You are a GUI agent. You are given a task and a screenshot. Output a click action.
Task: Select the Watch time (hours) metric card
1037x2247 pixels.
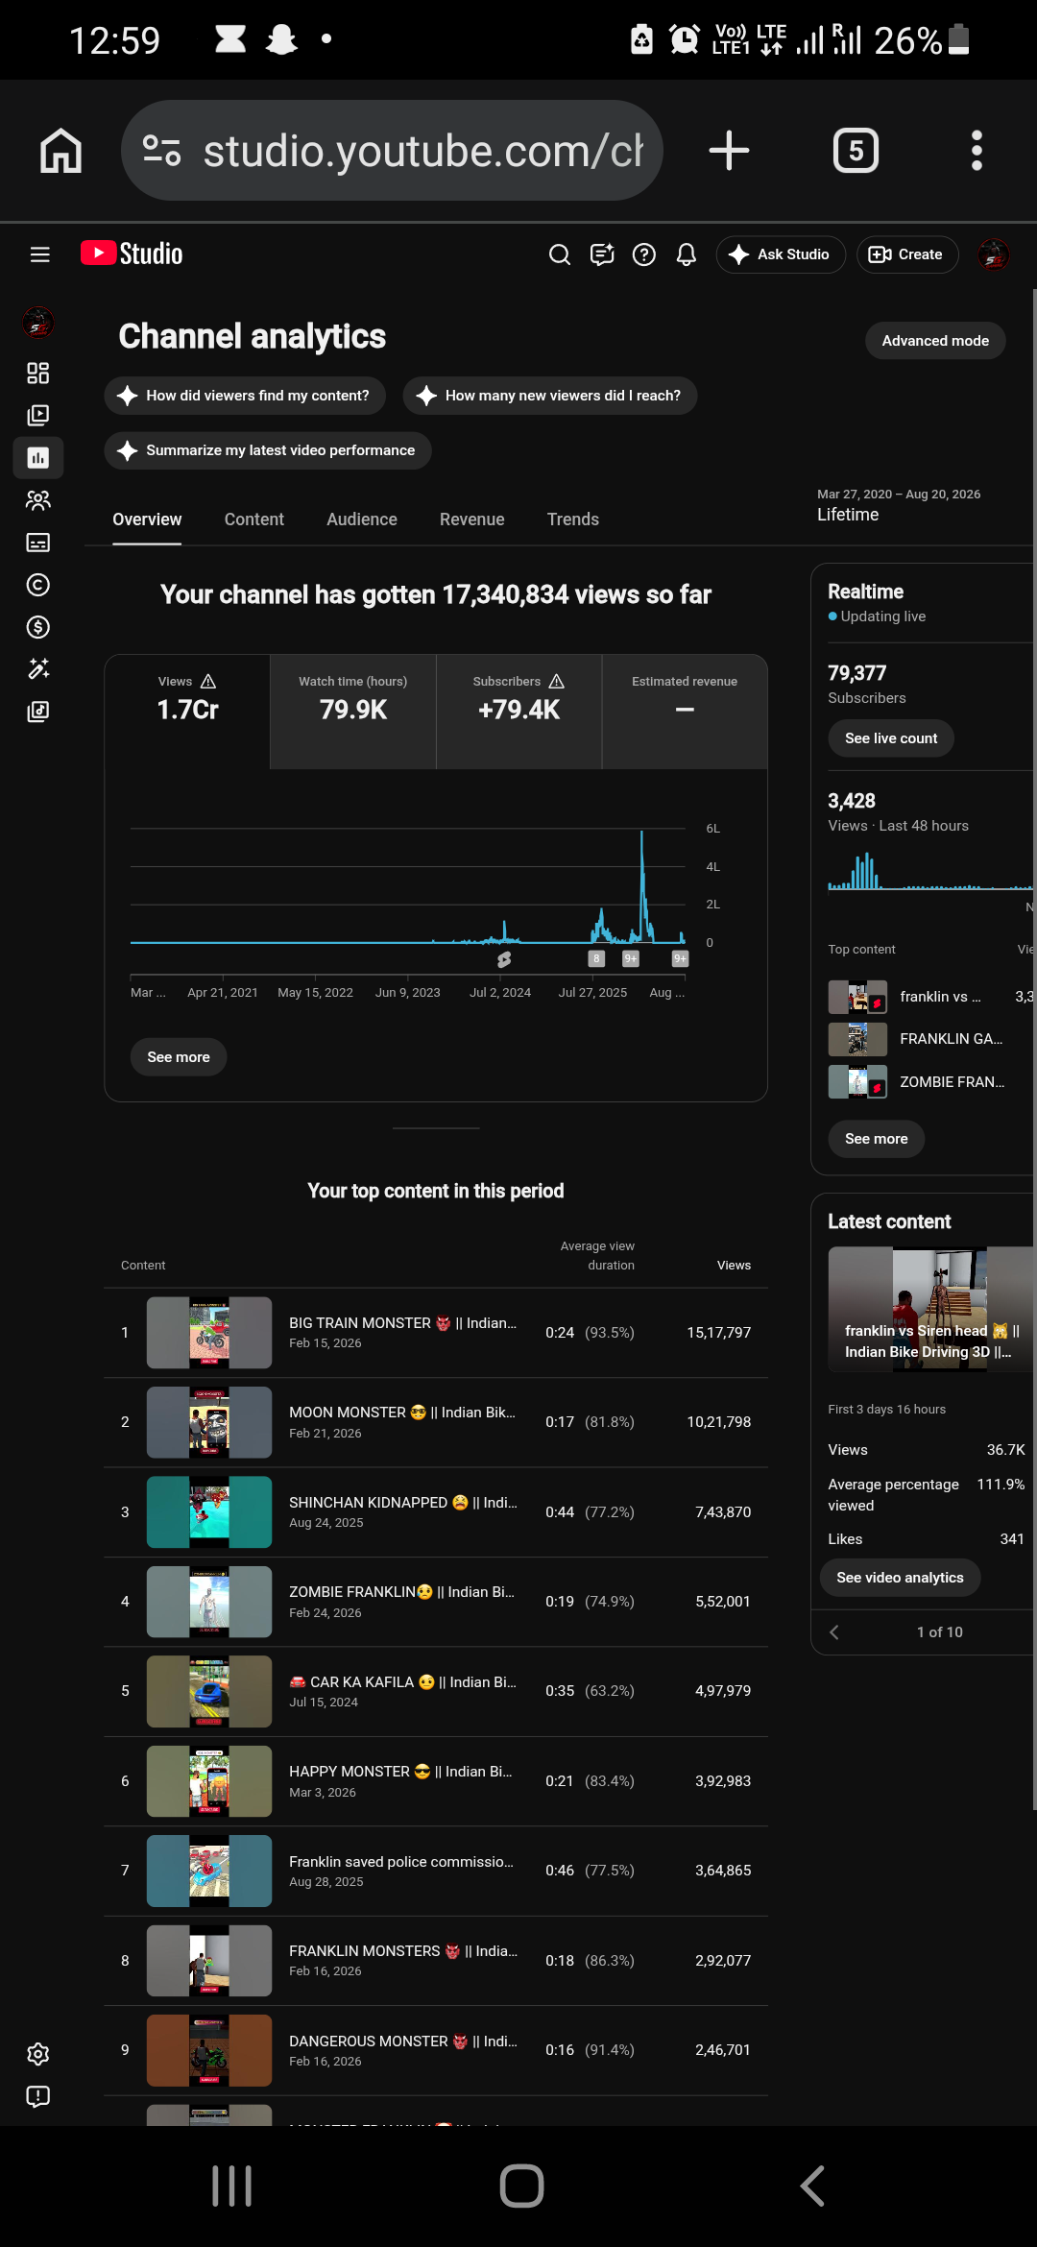(353, 712)
